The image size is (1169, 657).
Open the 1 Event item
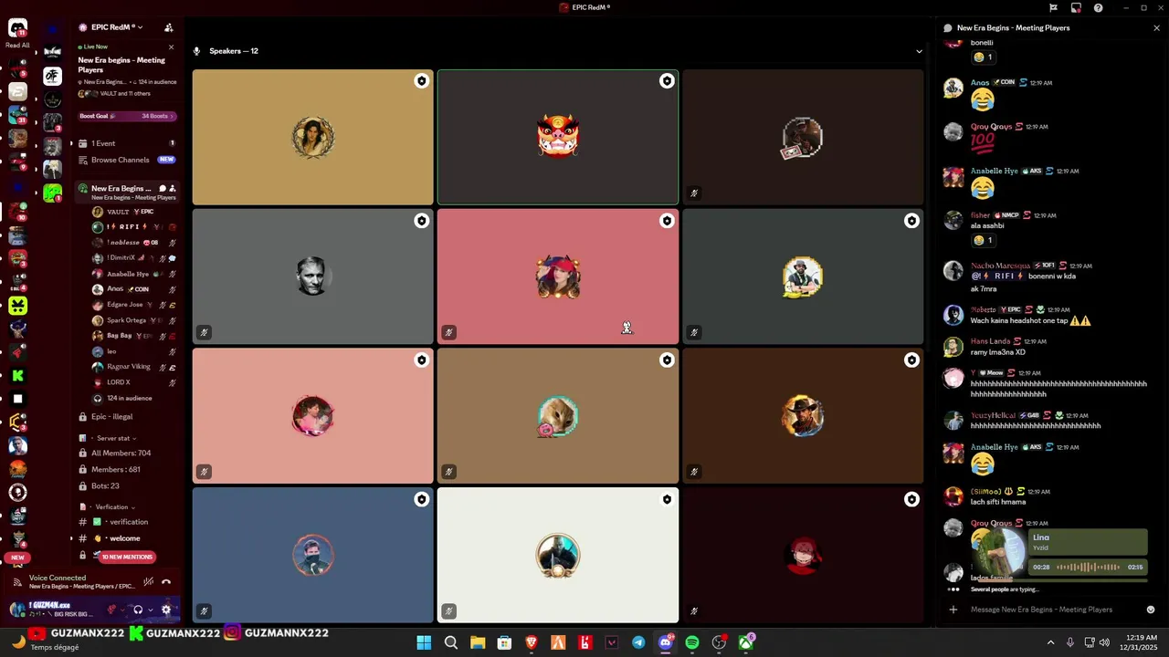127,143
